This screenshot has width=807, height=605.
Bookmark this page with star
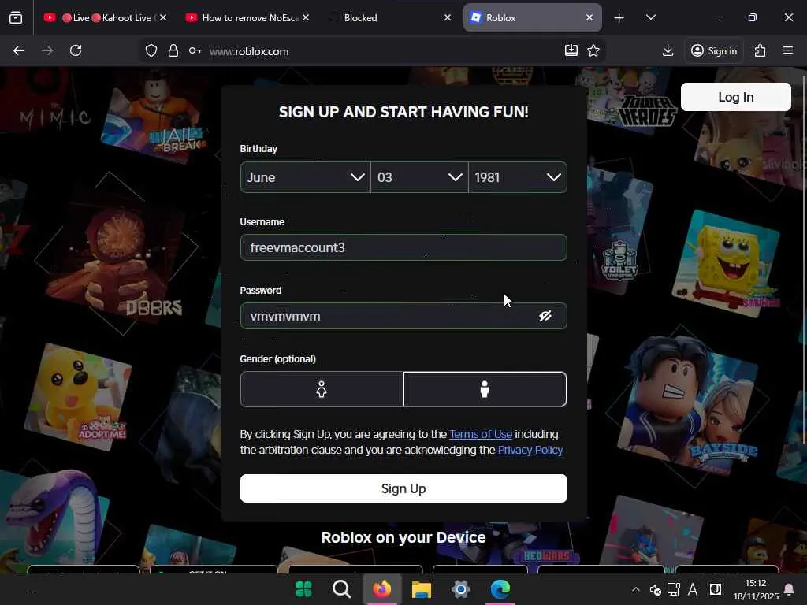[593, 50]
